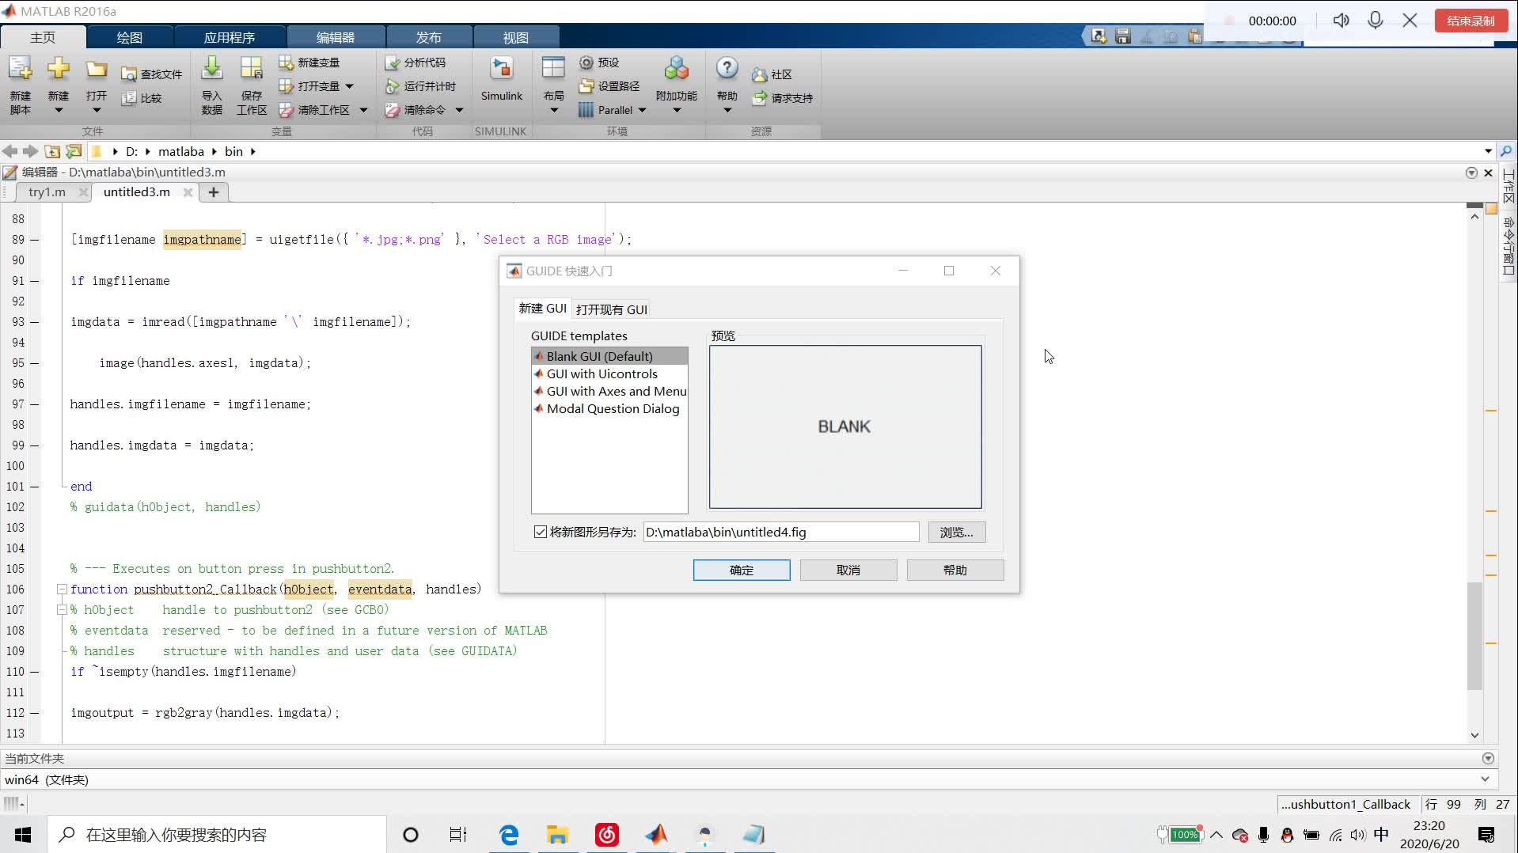Collapse the pushbutton2_Callback function fold at line 106
1518x853 pixels.
tap(61, 589)
